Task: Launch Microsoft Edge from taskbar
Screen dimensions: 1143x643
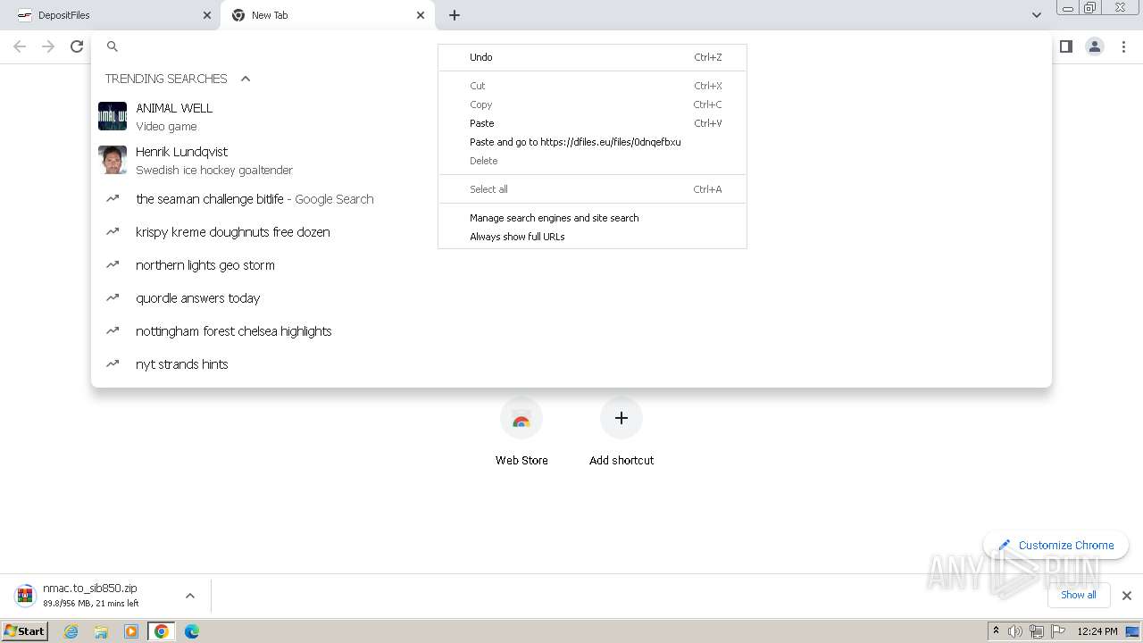Action: point(192,631)
